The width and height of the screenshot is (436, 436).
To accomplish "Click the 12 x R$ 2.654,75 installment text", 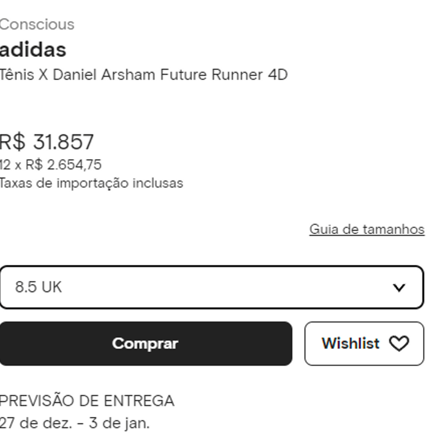I will tap(51, 165).
